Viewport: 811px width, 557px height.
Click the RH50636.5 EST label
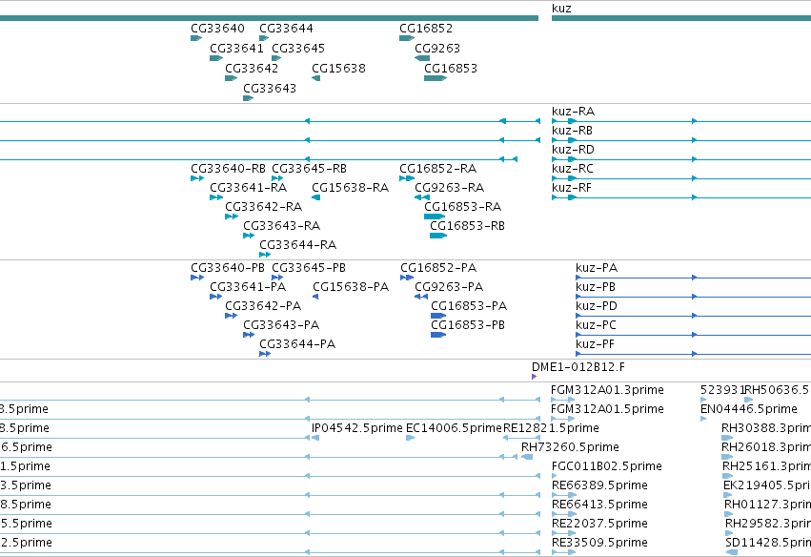tap(777, 390)
